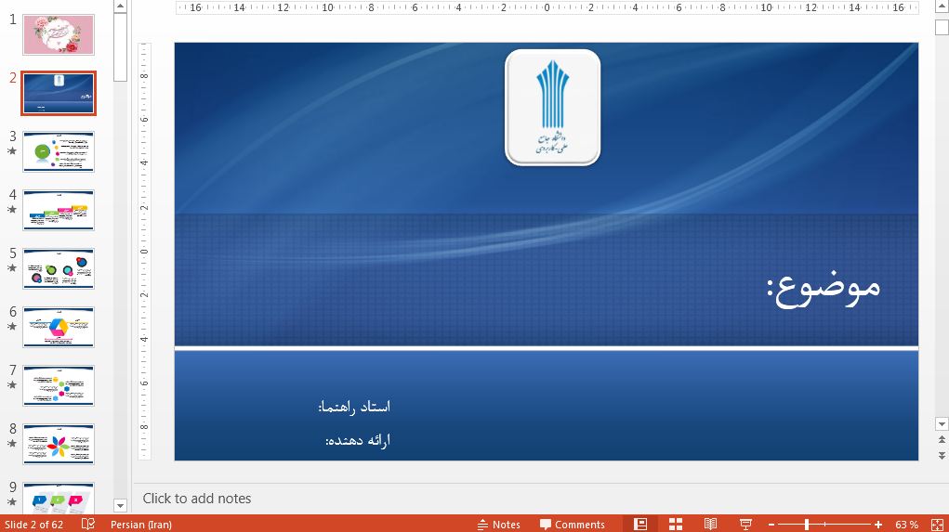
Task: Toggle the Comments pane
Action: [x=573, y=525]
